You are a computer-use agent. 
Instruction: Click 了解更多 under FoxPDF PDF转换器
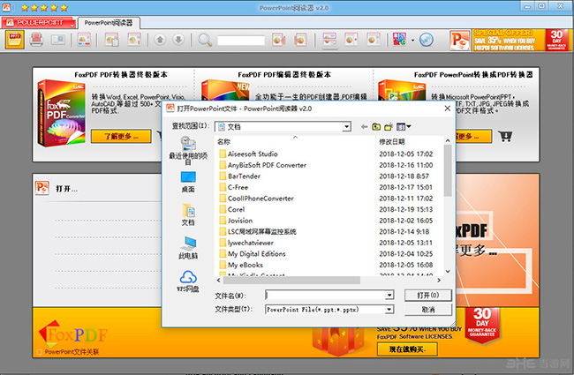(121, 136)
